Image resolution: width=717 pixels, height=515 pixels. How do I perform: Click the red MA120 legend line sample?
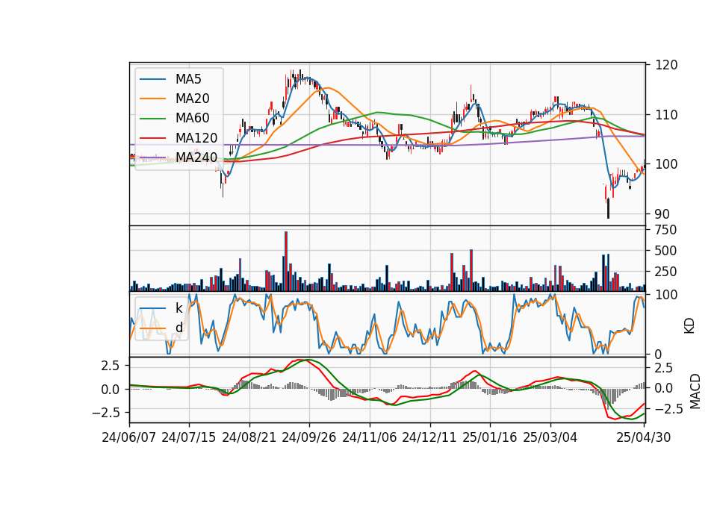(x=152, y=138)
